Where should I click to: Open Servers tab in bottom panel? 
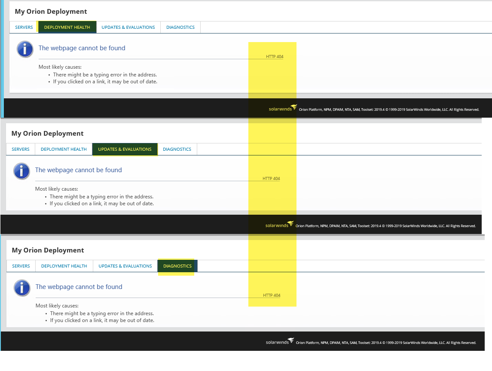click(x=21, y=266)
